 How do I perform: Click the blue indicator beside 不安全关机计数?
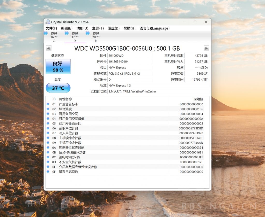click(x=48, y=162)
